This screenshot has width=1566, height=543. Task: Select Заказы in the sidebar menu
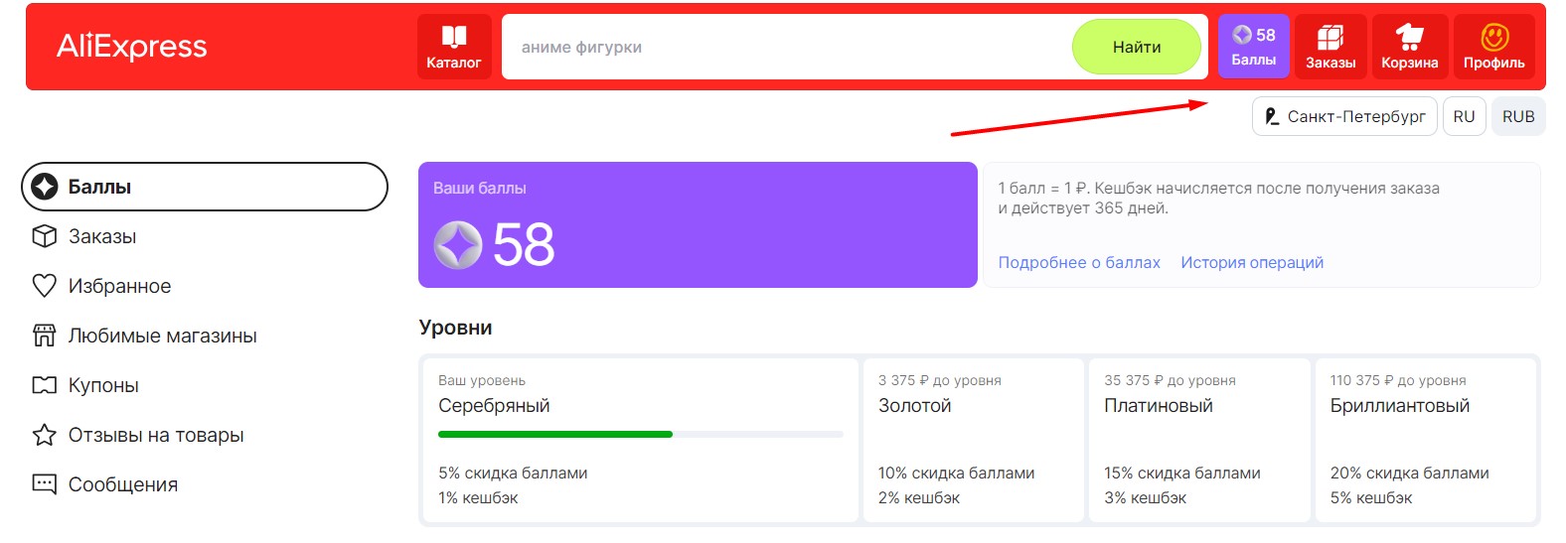coord(102,236)
